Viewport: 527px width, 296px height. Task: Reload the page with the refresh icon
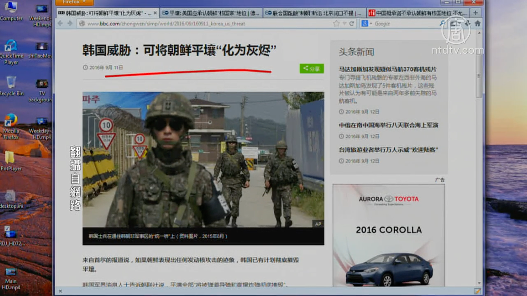click(352, 24)
